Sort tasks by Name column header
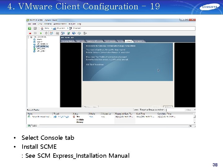The image size is (223, 167). click(40, 114)
